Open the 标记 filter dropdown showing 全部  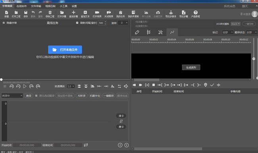coord(227,33)
